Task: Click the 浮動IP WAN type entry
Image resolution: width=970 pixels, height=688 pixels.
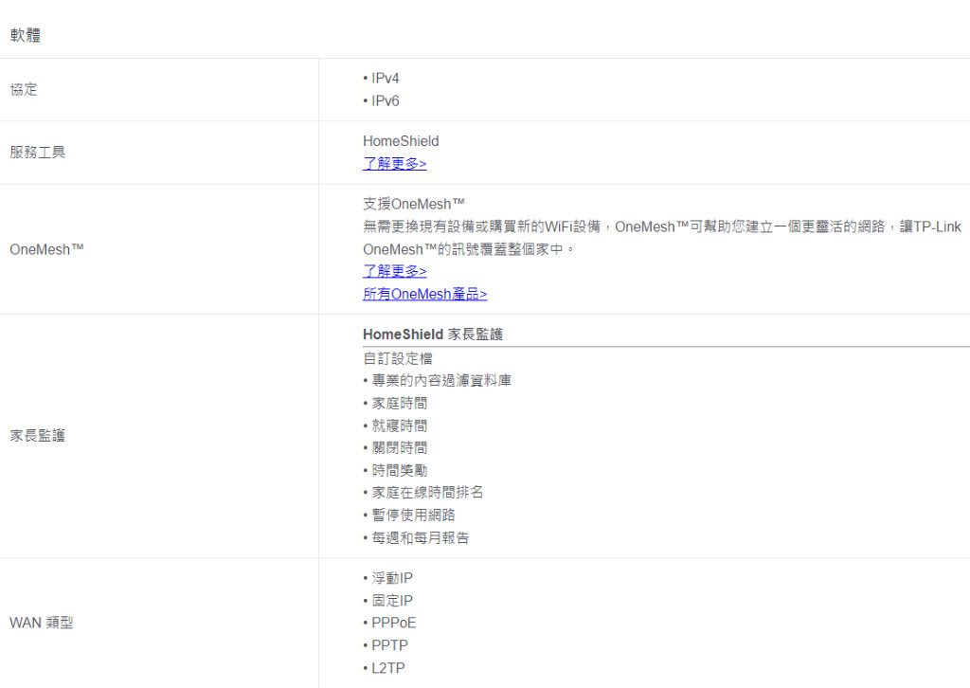Action: tap(391, 578)
